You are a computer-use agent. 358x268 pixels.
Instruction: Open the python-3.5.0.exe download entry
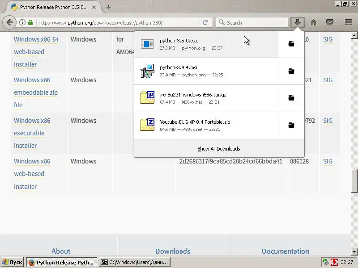pyautogui.click(x=206, y=44)
